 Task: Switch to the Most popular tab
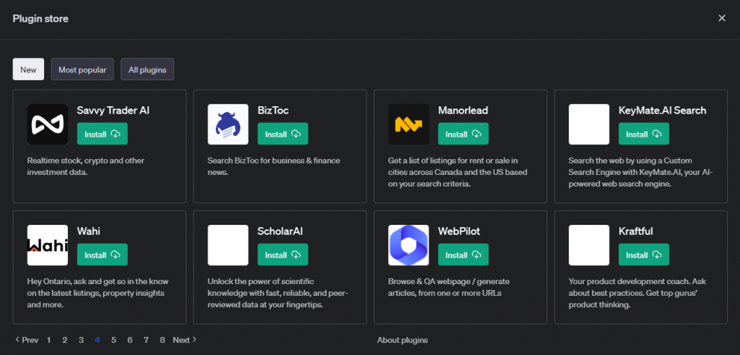[x=82, y=69]
